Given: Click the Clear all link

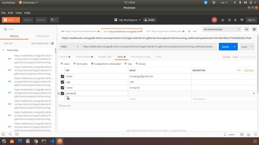Looking at the screenshot, I should tap(8, 43).
